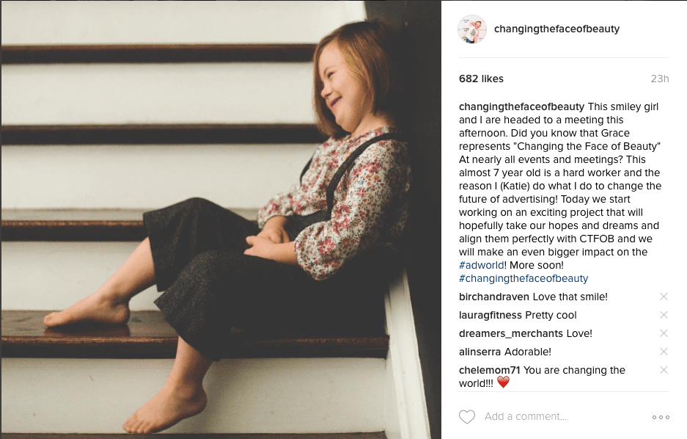Image resolution: width=687 pixels, height=439 pixels.
Task: Visit lauragfitness commenter profile
Action: point(491,316)
